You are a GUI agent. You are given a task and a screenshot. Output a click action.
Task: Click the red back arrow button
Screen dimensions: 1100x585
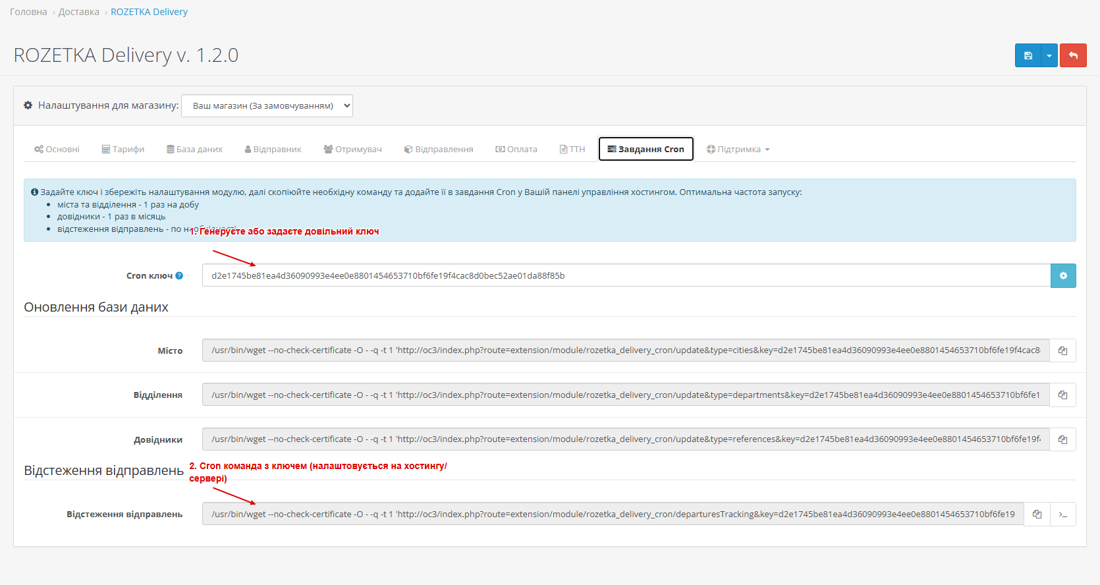click(x=1073, y=55)
